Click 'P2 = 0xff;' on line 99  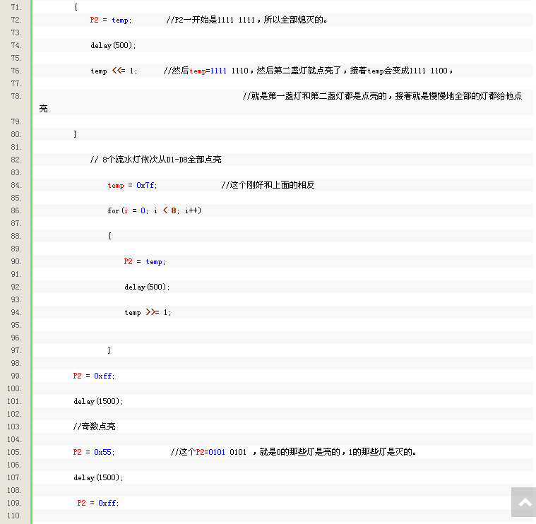coord(94,376)
